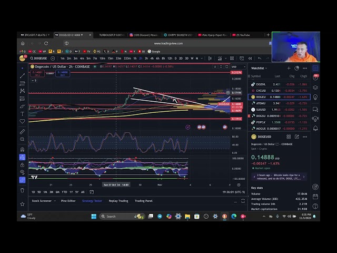Viewport: 337px width, 253px height.
Task: Add a symbol to the watchlist
Action: (x=289, y=68)
